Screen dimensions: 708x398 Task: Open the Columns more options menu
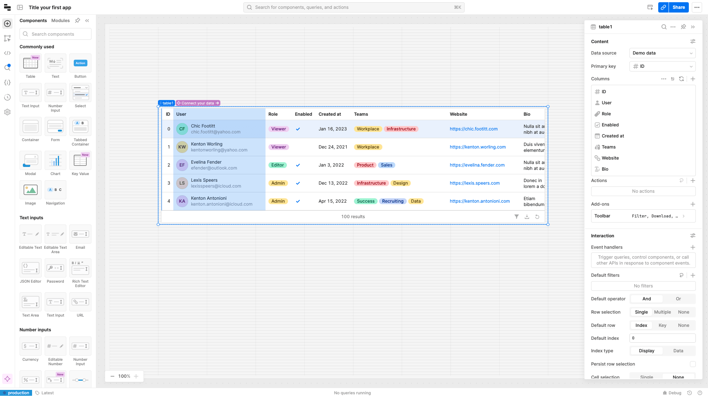tap(664, 79)
